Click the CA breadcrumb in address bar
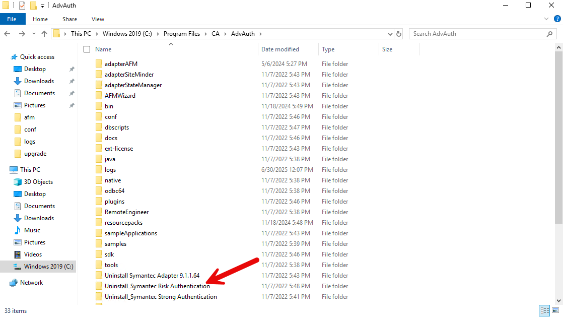This screenshot has height=323, width=563. click(216, 33)
